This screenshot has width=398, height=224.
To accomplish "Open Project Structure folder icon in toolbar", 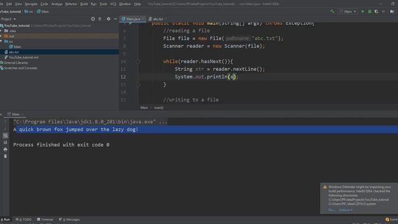I will tap(392, 11).
